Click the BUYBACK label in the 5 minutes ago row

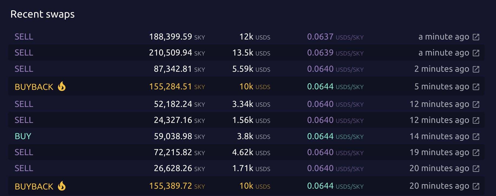(34, 87)
